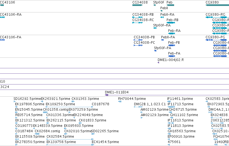Open the CK02584.5prime EST
Image resolution: width=229 pixels, height=146 pixels.
[60, 137]
